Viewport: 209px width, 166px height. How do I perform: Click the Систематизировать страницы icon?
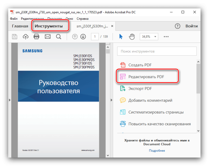(x=123, y=112)
